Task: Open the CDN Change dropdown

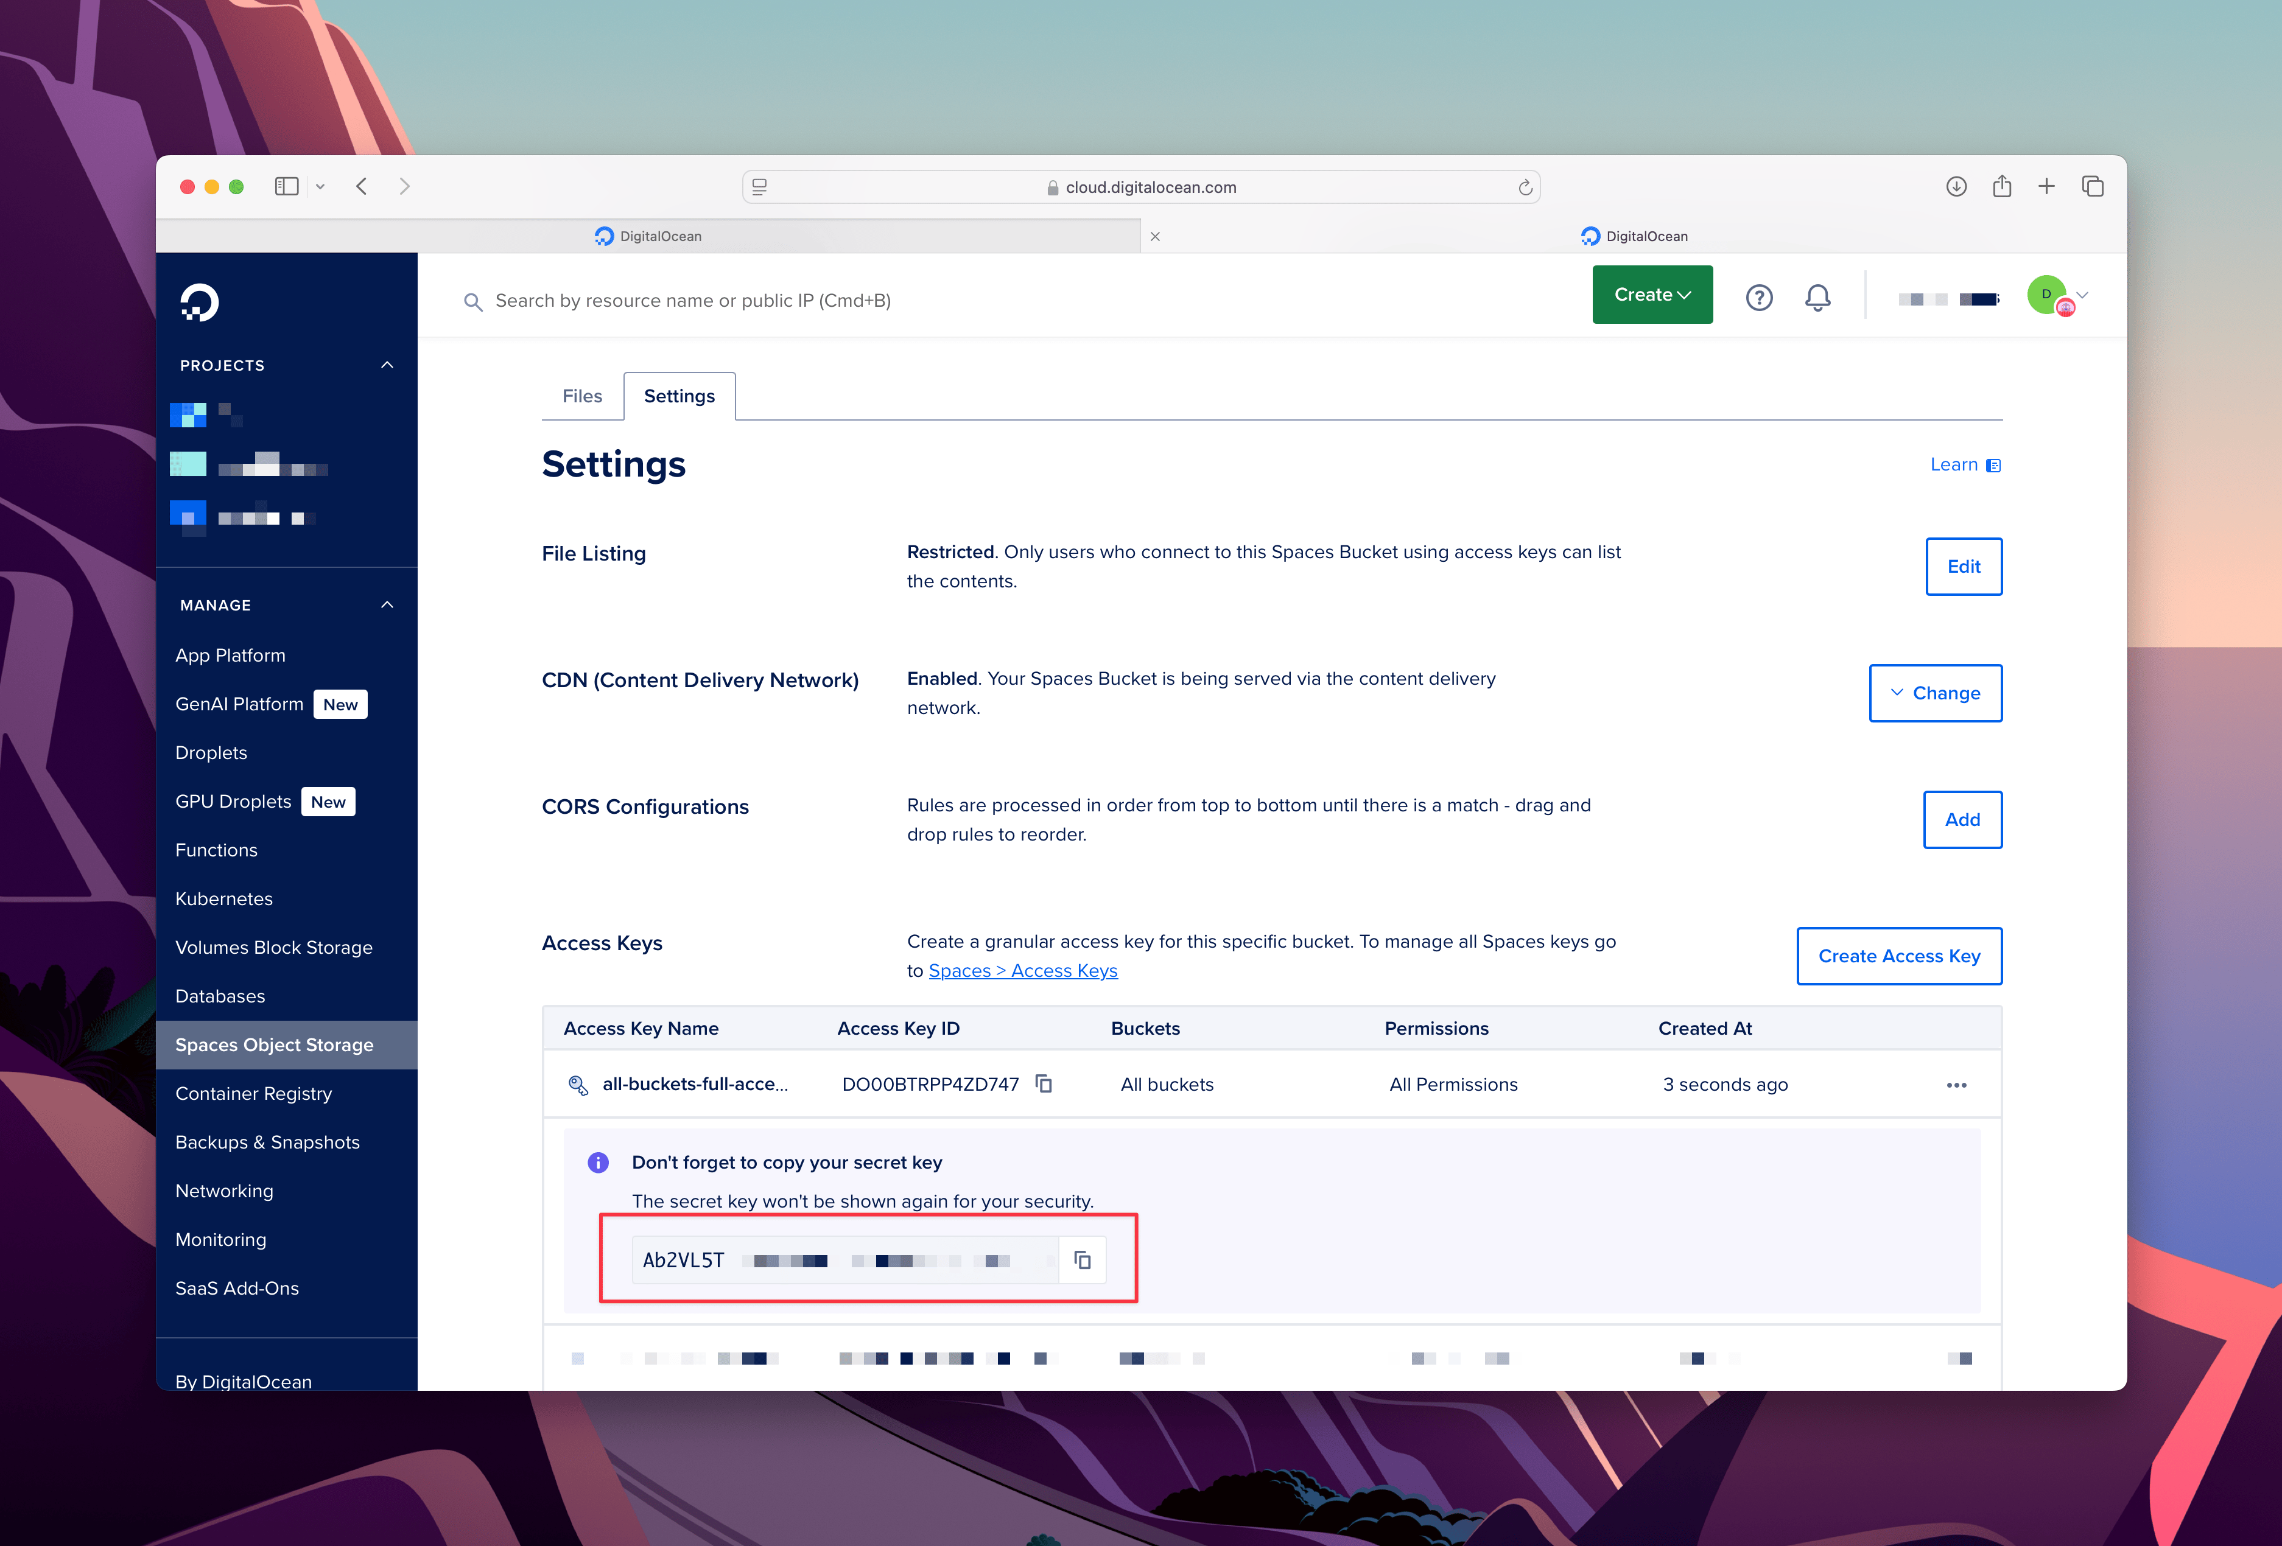Action: click(1934, 693)
